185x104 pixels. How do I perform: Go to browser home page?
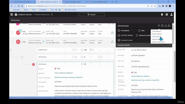(22, 6)
